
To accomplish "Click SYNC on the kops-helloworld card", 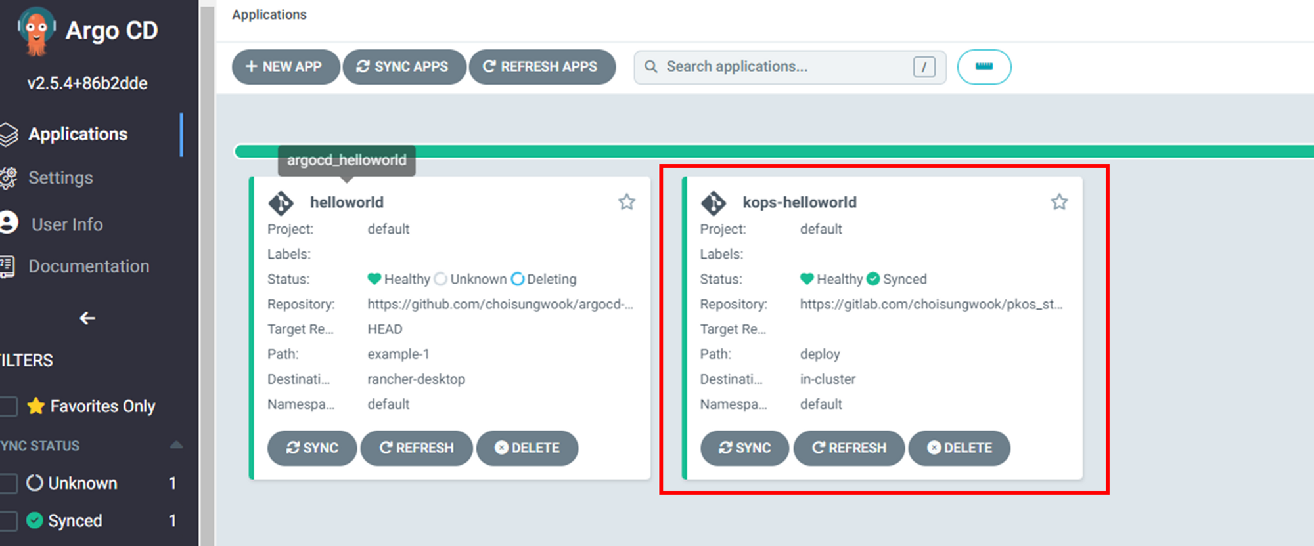I will (744, 448).
